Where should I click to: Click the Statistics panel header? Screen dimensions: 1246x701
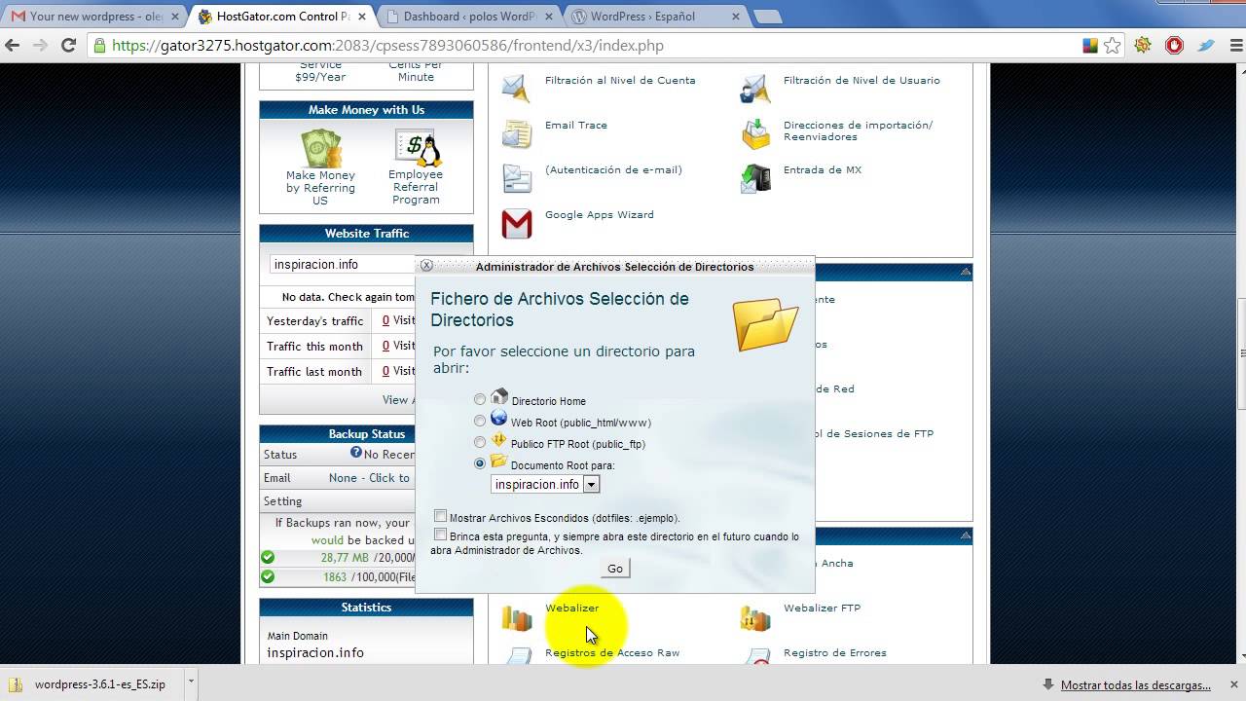366,607
